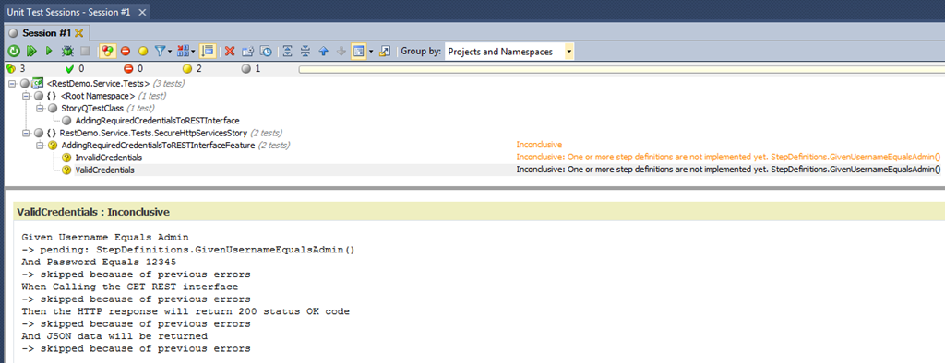The width and height of the screenshot is (945, 363).
Task: Select the AddingRequiredCredentialsToRESTInterface test under StoryQTestClass
Action: click(157, 121)
